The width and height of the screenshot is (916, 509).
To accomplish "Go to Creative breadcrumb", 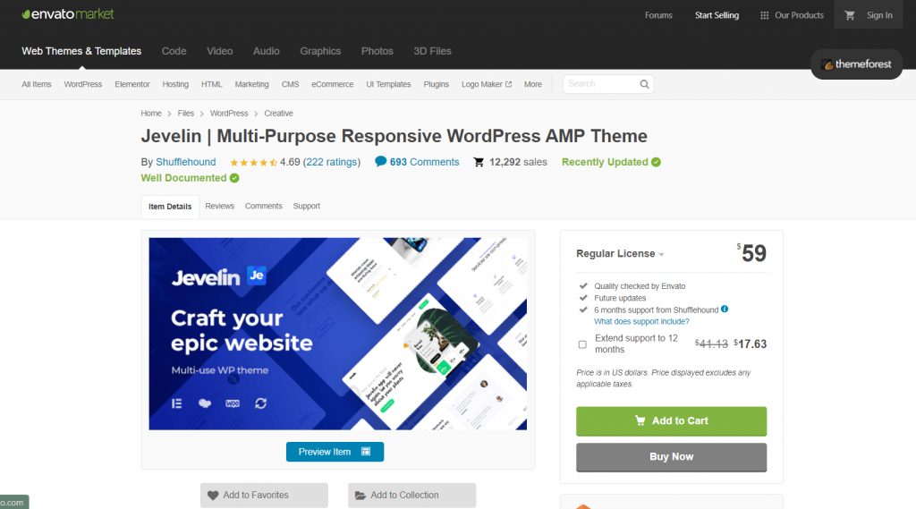I will coord(279,114).
